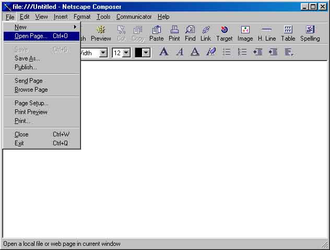Click the Netscape Composer title bar icon
The image size is (330, 250).
coord(7,7)
